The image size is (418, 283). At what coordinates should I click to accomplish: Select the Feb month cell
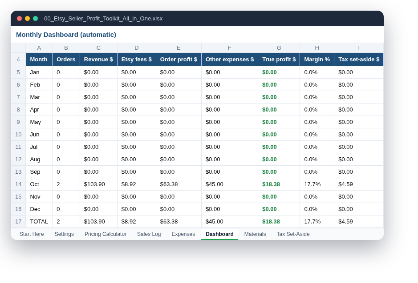[x=39, y=85]
